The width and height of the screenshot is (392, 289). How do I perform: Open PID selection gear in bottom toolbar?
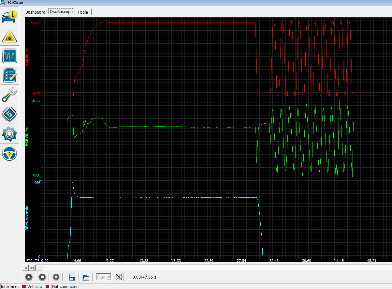click(56, 277)
